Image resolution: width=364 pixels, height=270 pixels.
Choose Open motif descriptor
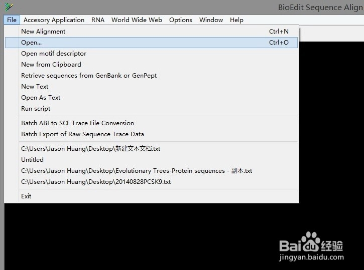pos(151,54)
